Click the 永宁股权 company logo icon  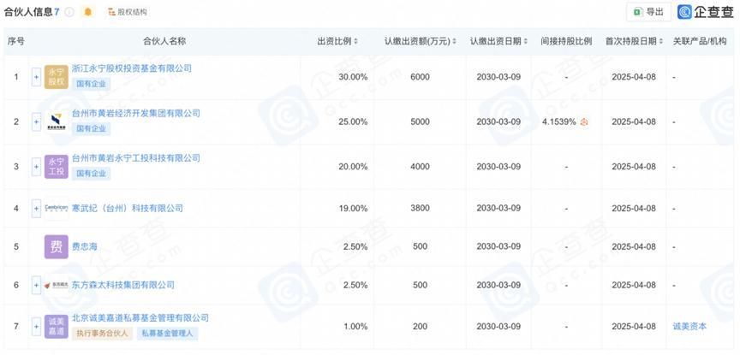tap(57, 77)
